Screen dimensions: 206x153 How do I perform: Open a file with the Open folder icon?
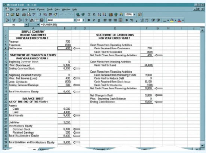(x=12, y=15)
